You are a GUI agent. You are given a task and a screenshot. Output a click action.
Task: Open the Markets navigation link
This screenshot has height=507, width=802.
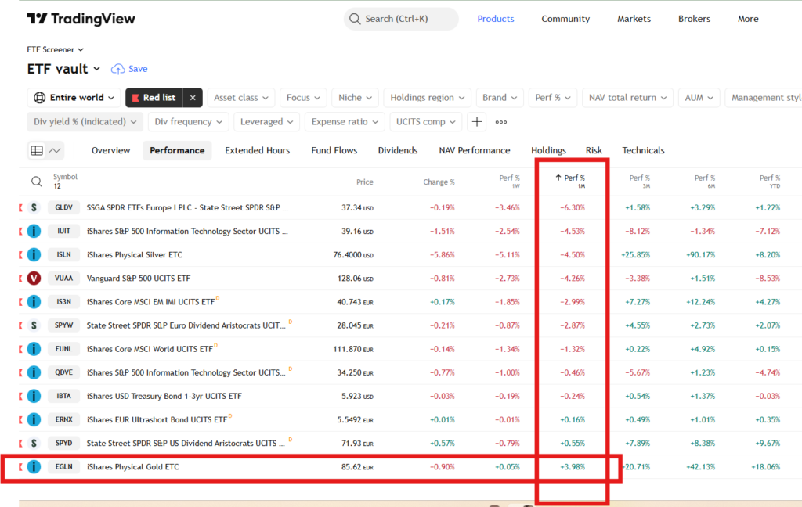tap(634, 19)
